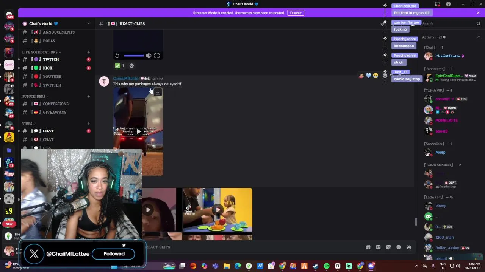Collapse the LIVE NOTIFICATIONS category
The width and height of the screenshot is (485, 272).
click(41, 52)
